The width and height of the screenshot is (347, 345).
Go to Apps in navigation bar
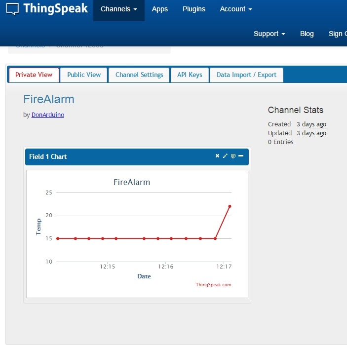160,9
